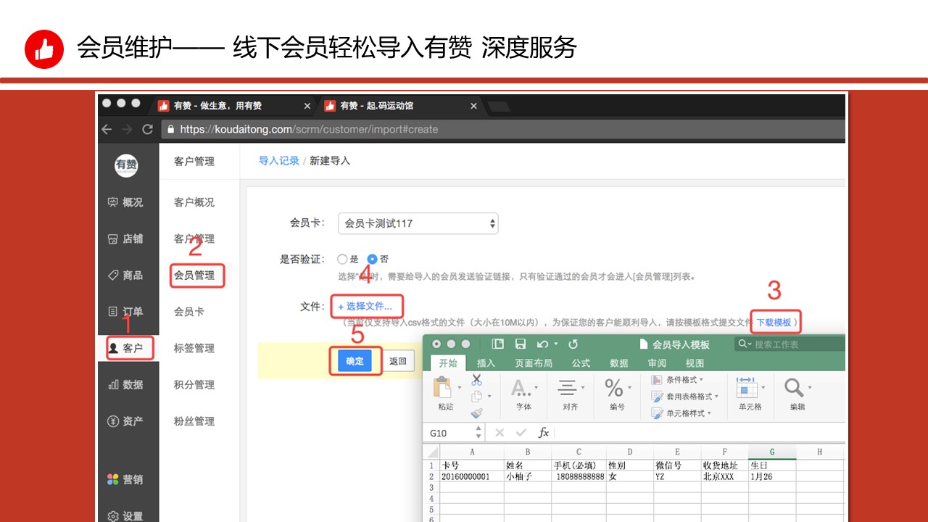
Task: Reload the browser page
Action: [147, 129]
